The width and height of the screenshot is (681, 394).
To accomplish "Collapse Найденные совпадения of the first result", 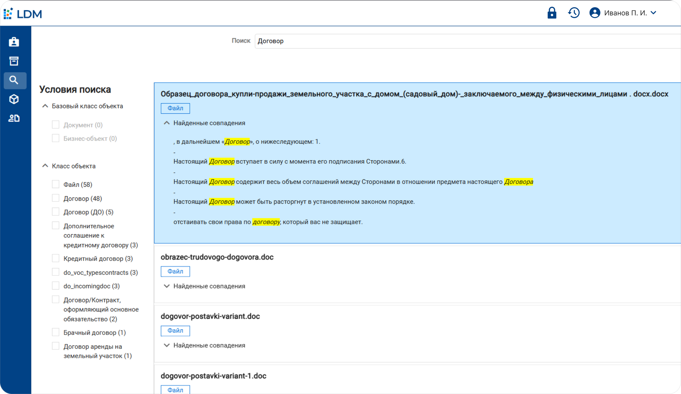I will pos(166,123).
